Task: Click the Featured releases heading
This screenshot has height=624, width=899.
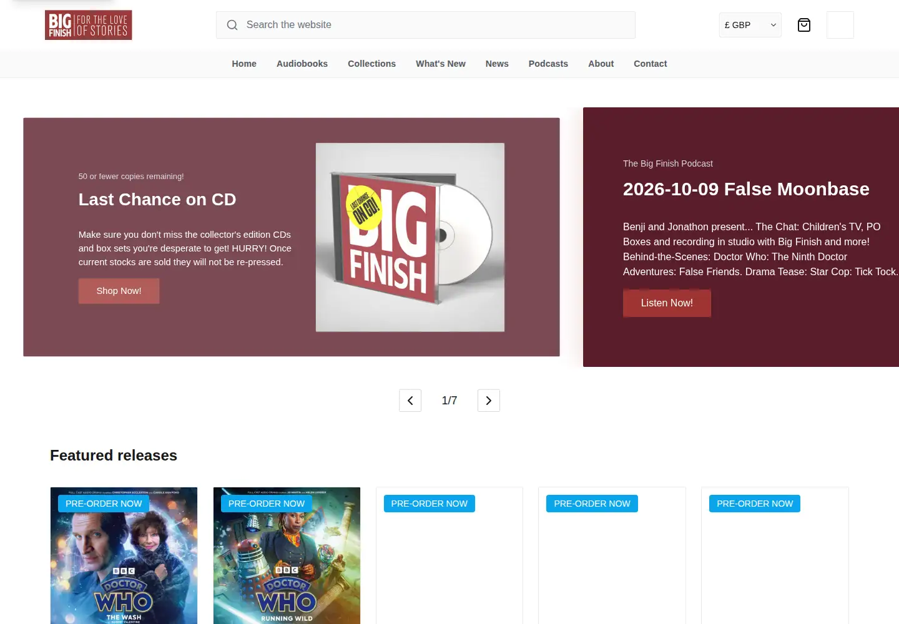Action: (114, 456)
